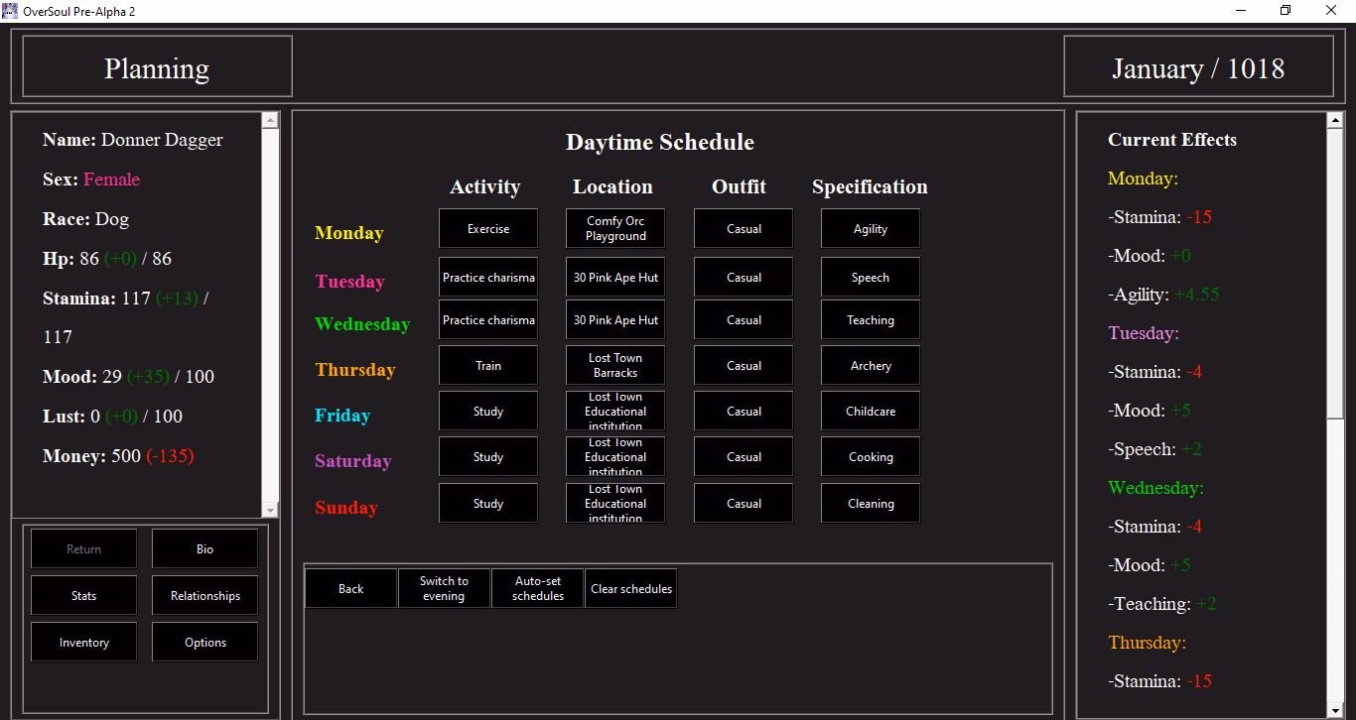Open the Stats page

pyautogui.click(x=83, y=595)
